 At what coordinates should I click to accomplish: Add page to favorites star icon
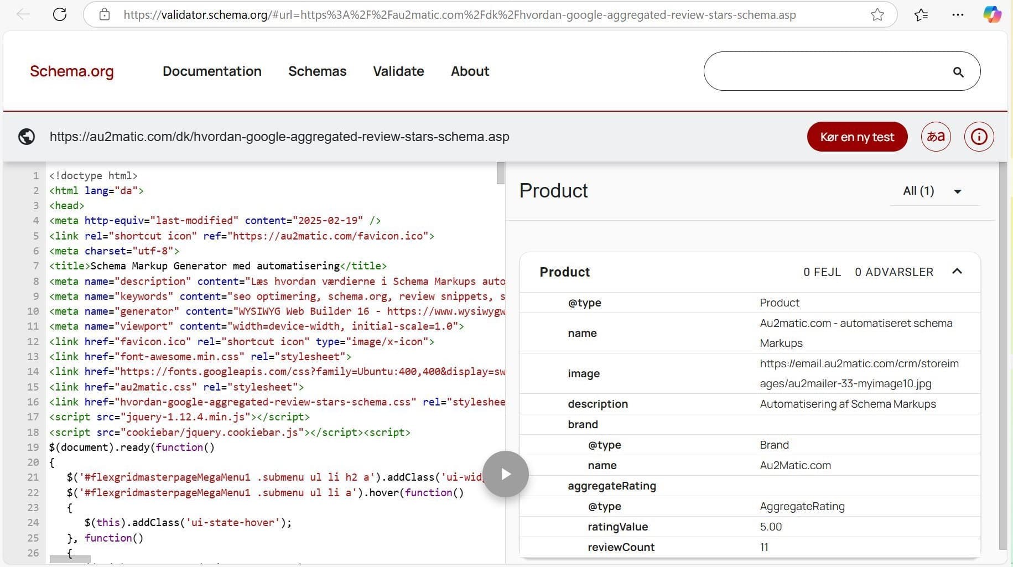(877, 15)
